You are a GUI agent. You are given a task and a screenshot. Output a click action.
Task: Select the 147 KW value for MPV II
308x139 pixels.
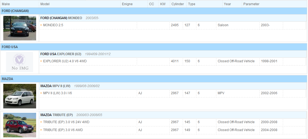click(187, 93)
